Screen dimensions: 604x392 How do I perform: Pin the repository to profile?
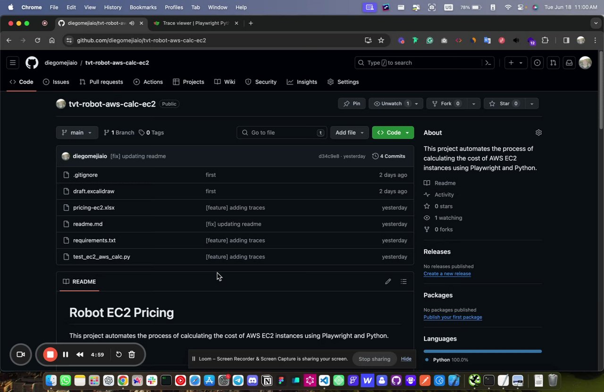352,104
